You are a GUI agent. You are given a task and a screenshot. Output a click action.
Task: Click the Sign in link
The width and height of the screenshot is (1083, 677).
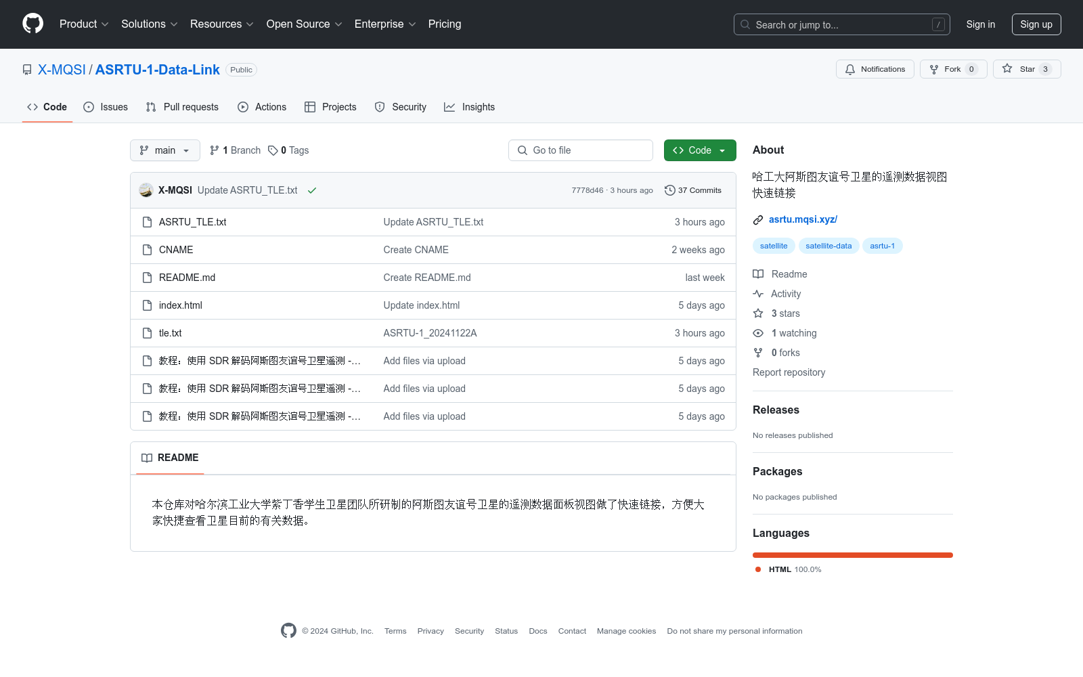981,24
